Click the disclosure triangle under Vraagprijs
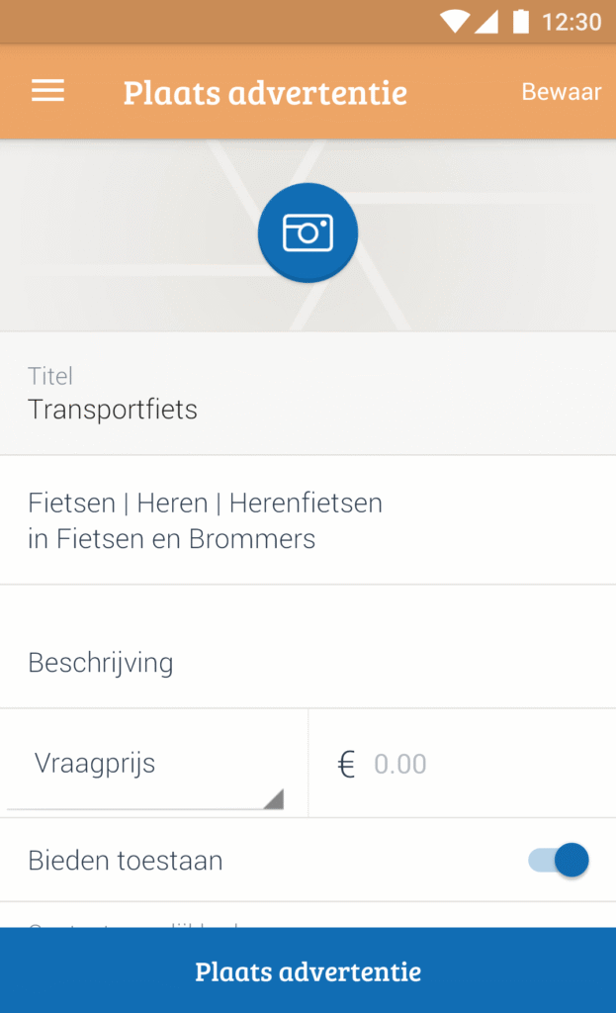Viewport: 616px width, 1013px height. [274, 799]
